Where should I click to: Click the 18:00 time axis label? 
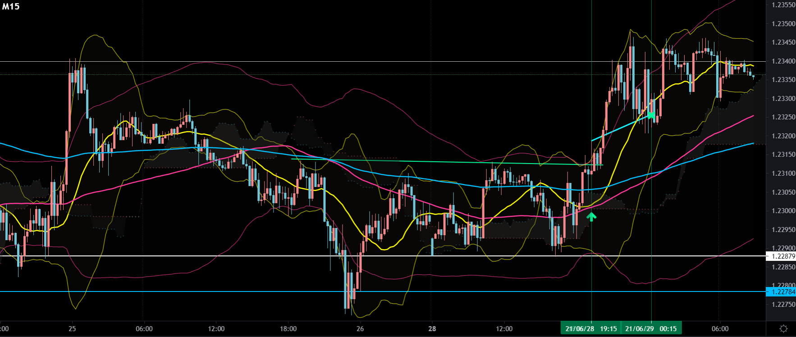[288, 328]
